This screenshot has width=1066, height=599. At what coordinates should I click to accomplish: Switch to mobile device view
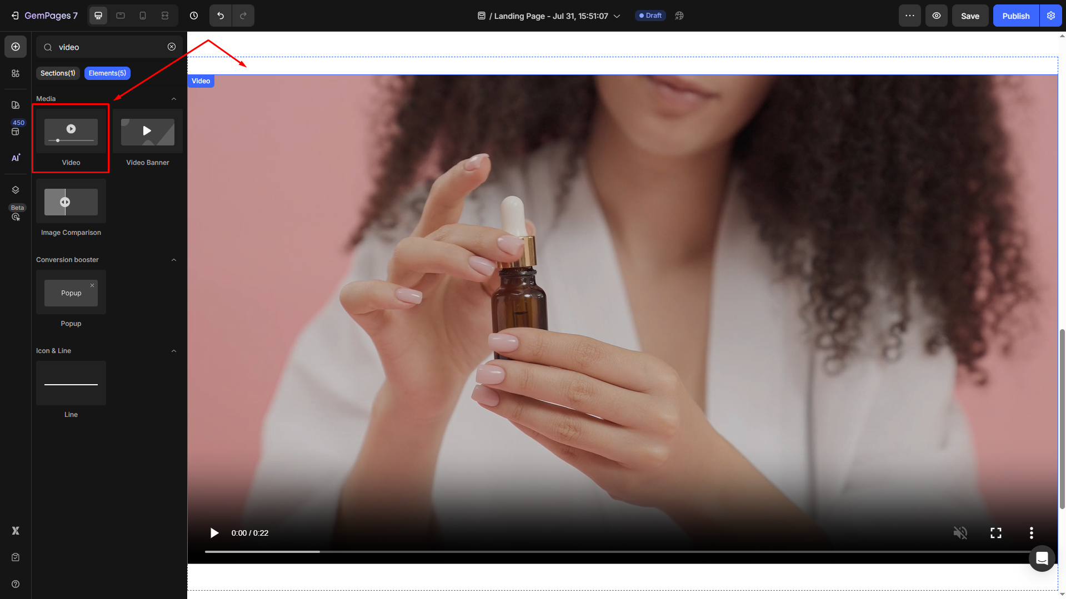pos(143,16)
